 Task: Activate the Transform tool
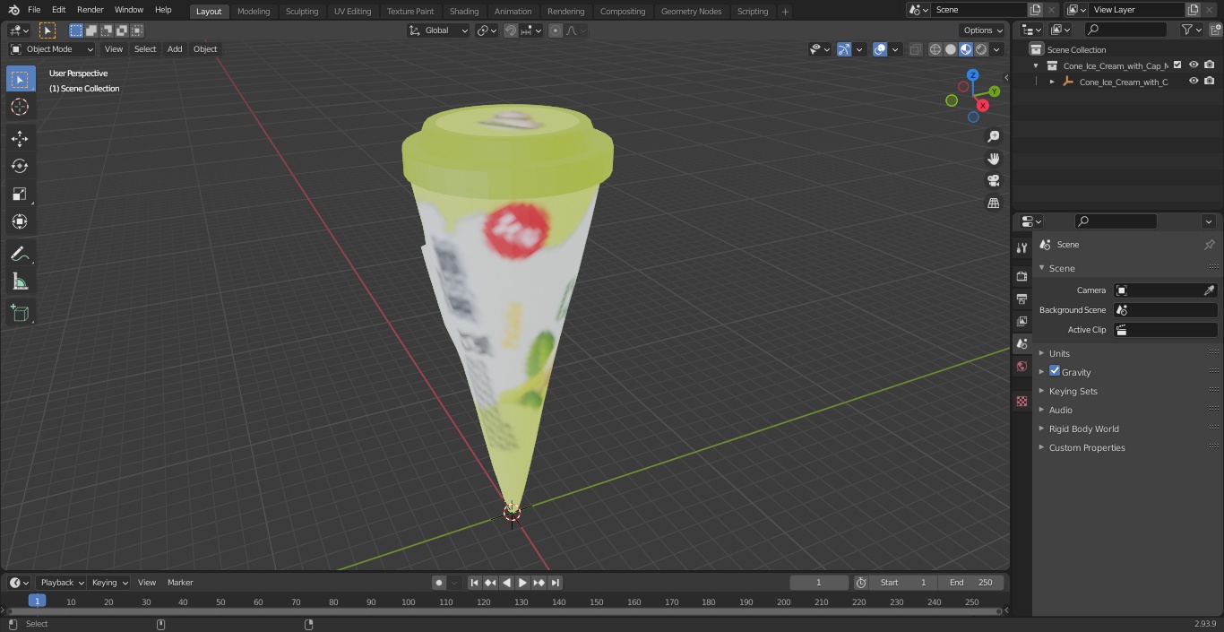(20, 221)
